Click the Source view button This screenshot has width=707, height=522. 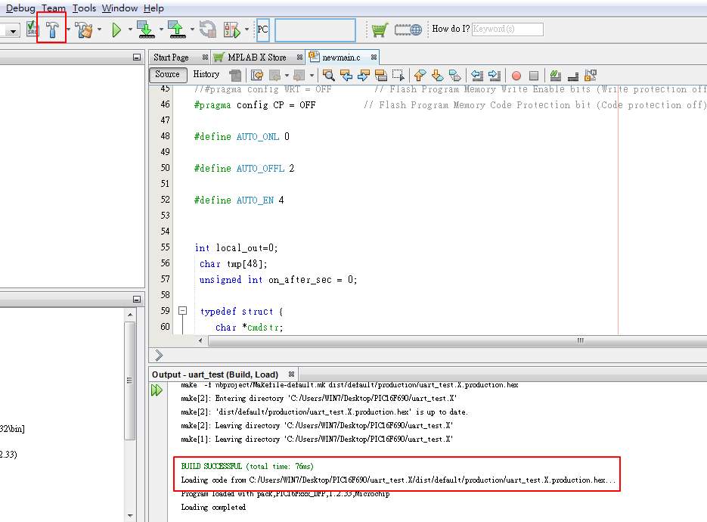167,74
